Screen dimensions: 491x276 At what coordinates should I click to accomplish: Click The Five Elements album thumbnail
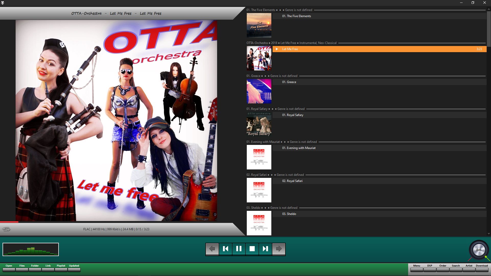[x=259, y=25]
